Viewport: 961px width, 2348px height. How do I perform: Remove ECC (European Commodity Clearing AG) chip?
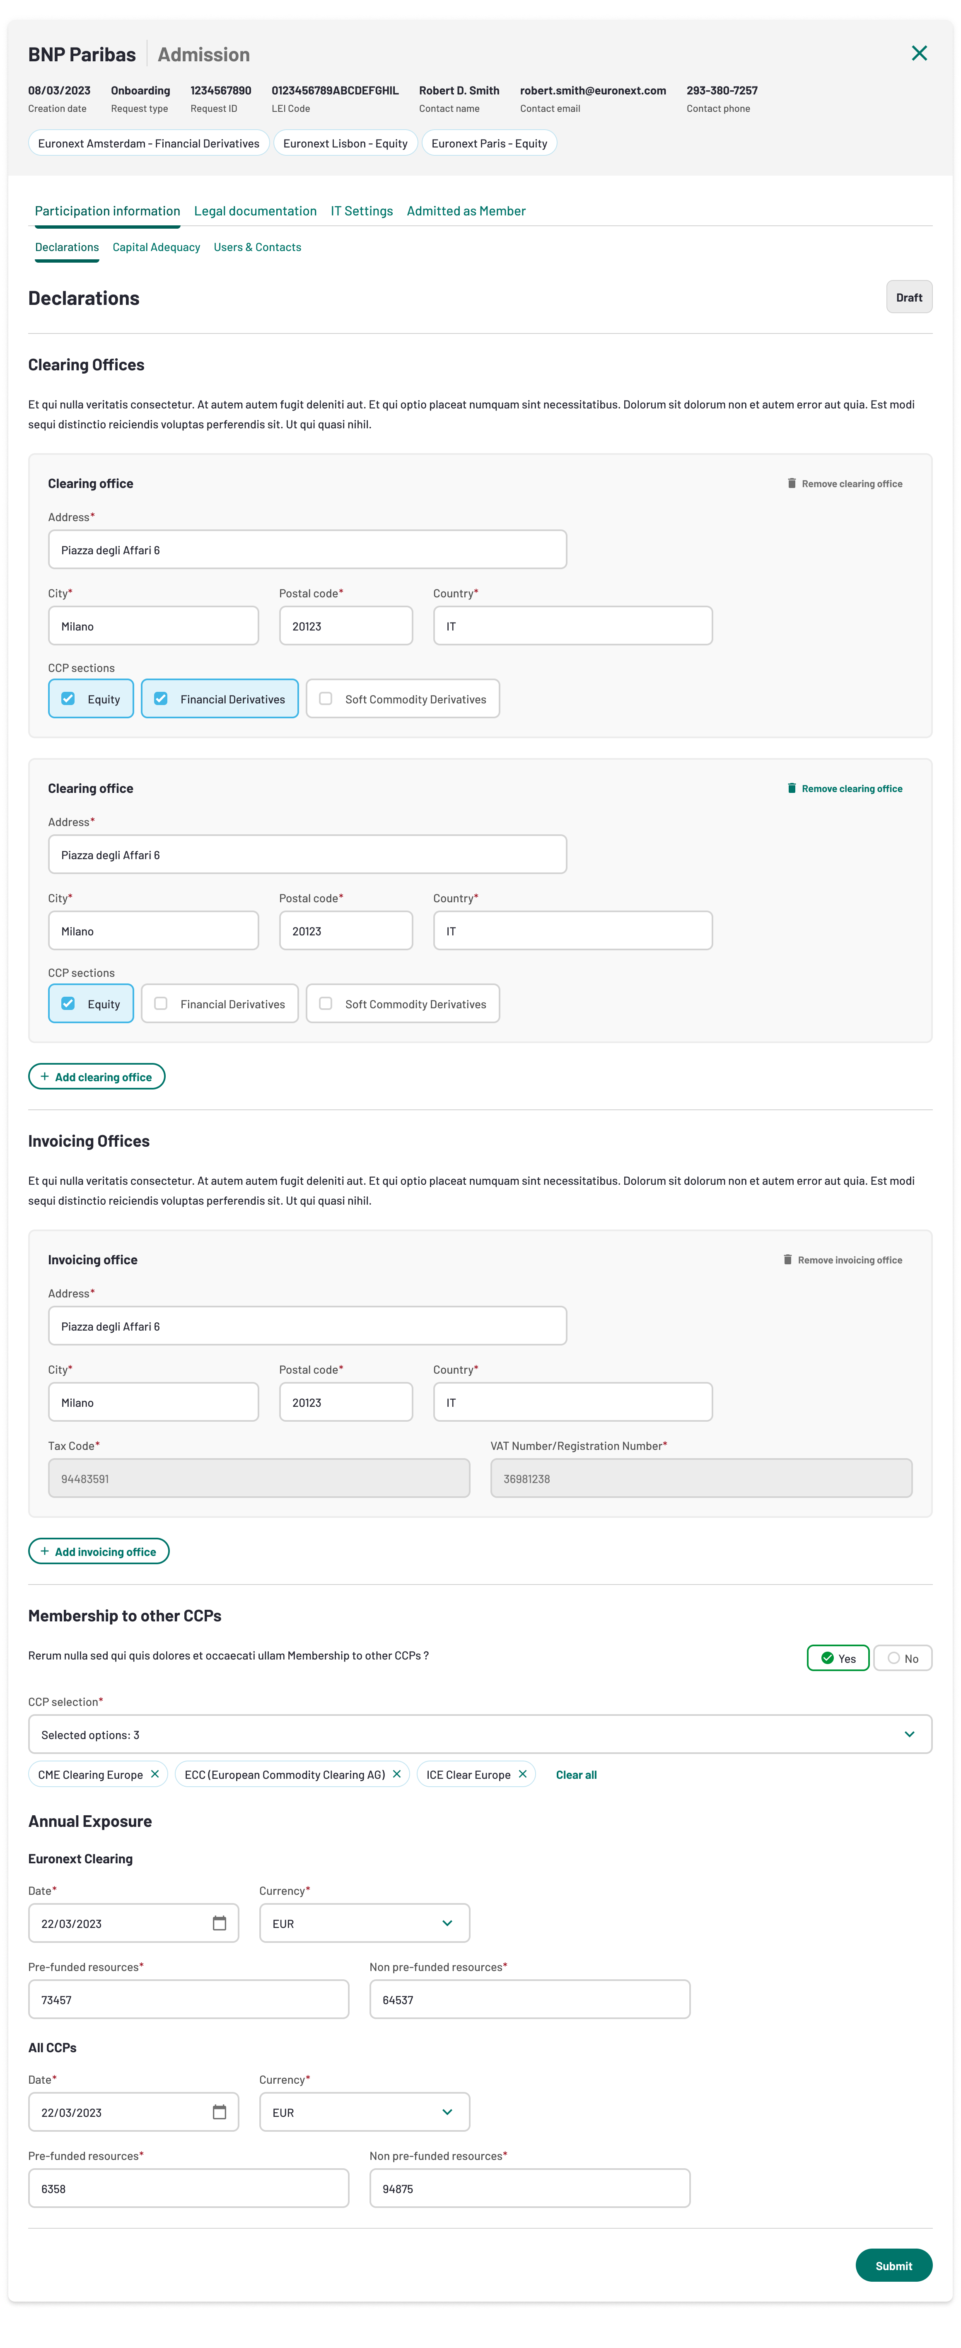[396, 1774]
